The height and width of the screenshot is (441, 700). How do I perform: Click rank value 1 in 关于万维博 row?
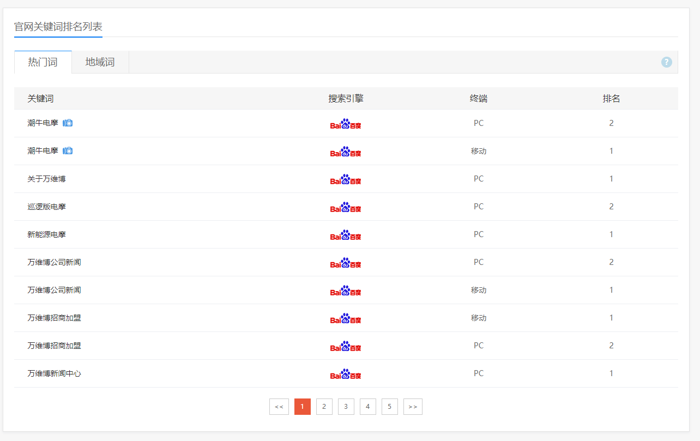point(612,179)
